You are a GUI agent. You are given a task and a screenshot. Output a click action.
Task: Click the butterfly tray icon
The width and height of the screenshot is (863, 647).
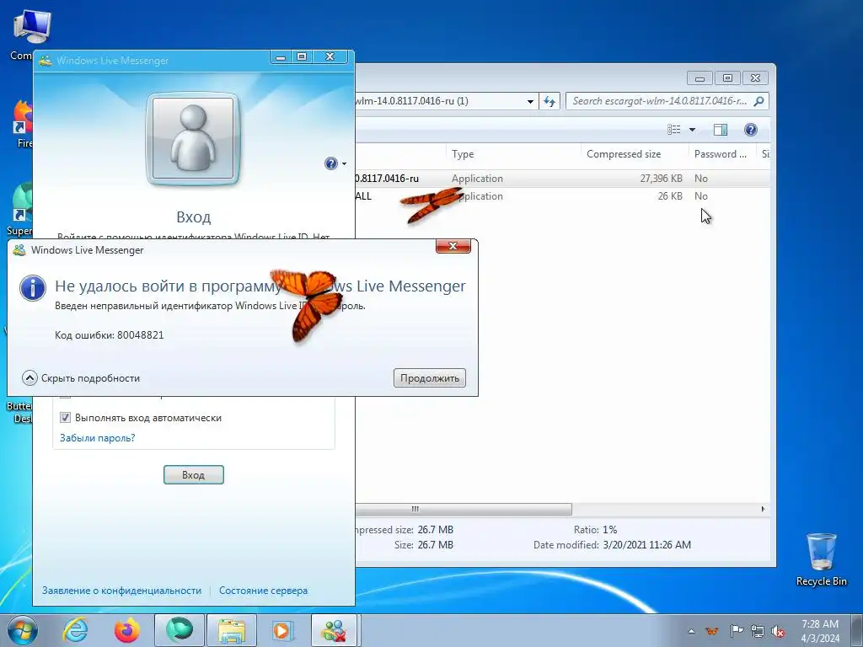coord(712,631)
